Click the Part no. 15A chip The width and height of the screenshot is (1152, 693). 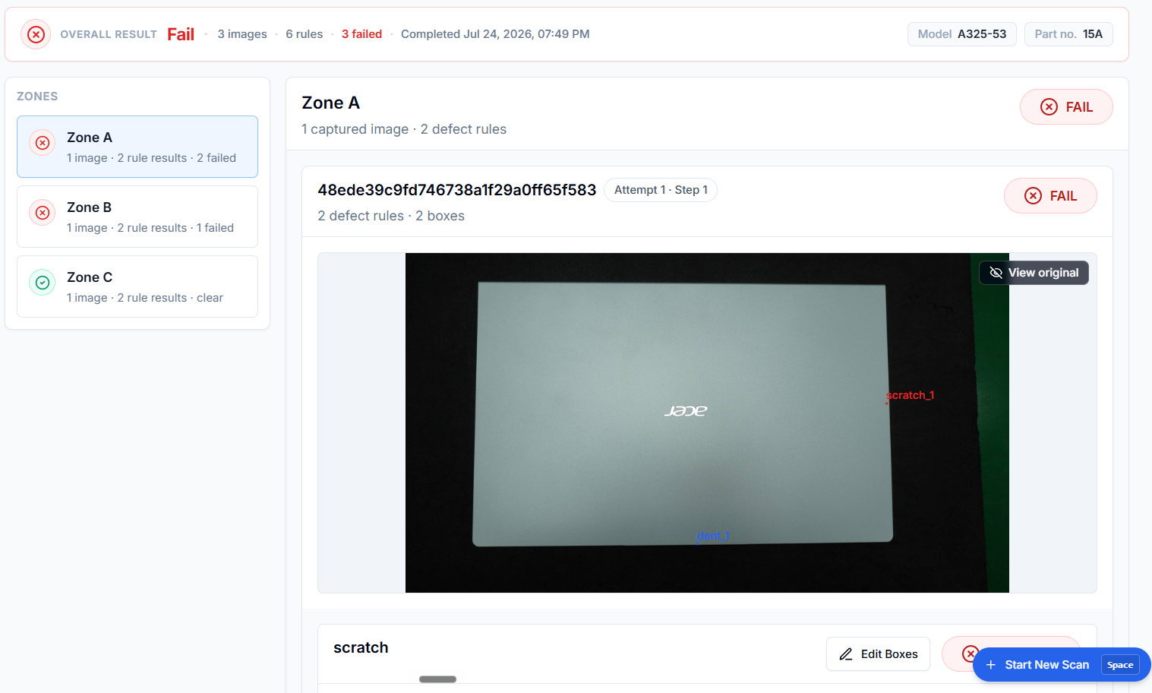click(x=1068, y=34)
